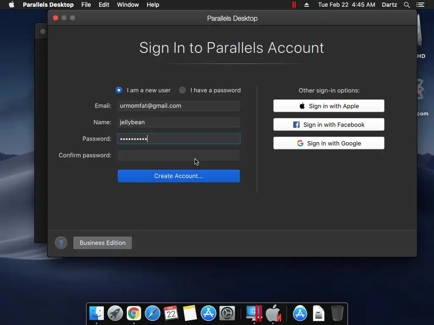The width and height of the screenshot is (434, 325).
Task: Open the Help menu
Action: coord(153,5)
